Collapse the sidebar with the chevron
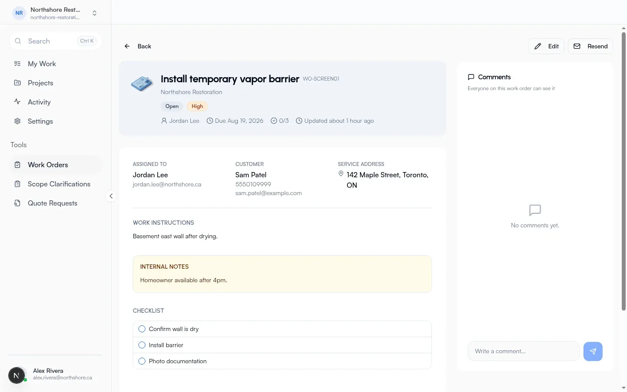 [111, 196]
